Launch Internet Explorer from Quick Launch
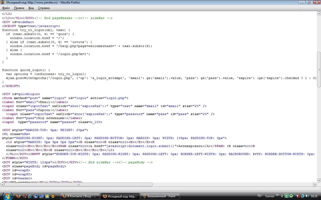The height and width of the screenshot is (200, 321). (30, 196)
